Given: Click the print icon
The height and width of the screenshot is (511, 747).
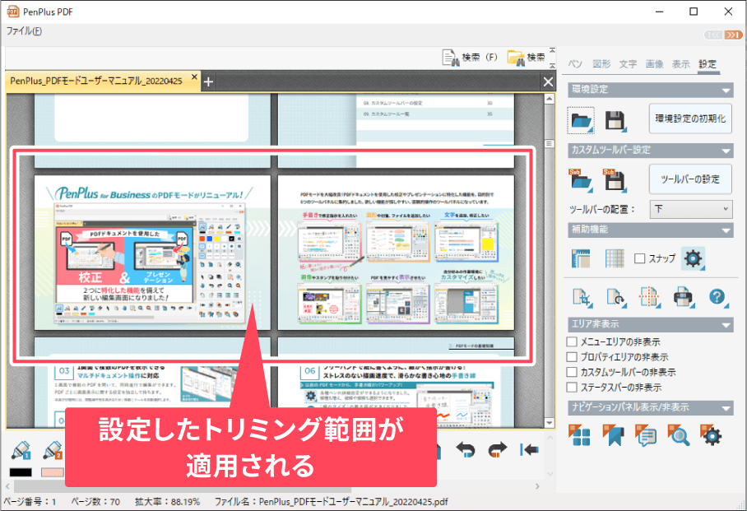Looking at the screenshot, I should [x=684, y=297].
